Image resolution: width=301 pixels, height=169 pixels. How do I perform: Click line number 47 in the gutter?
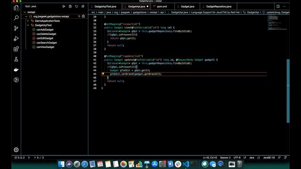[95, 81]
